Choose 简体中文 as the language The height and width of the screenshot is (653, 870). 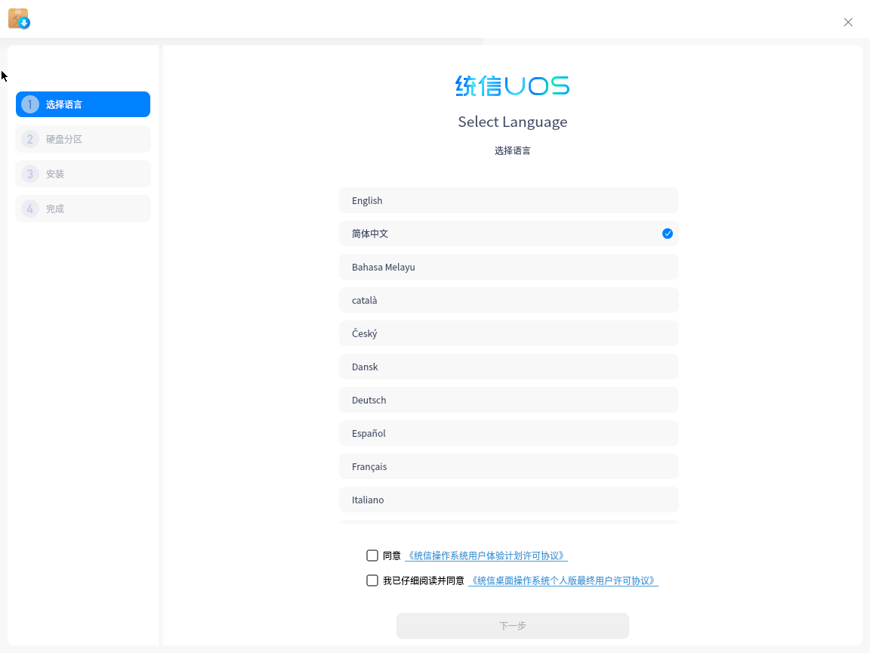click(509, 234)
